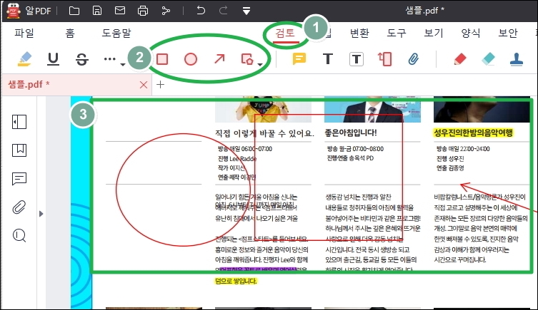Open the comments sidebar panel
This screenshot has width=538, height=310.
pyautogui.click(x=19, y=179)
